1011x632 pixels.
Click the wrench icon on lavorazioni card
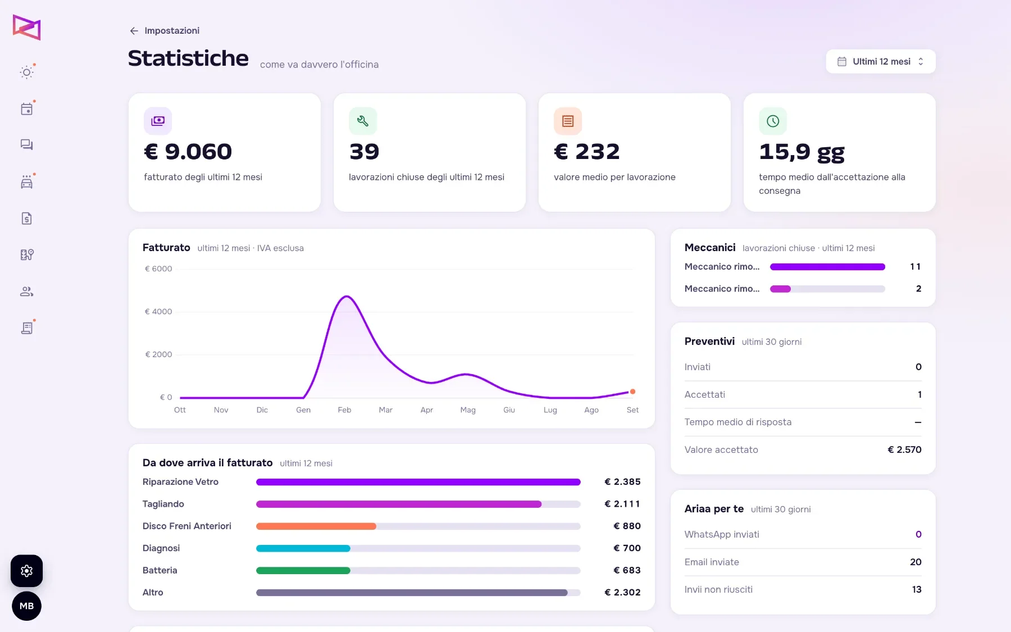click(363, 121)
